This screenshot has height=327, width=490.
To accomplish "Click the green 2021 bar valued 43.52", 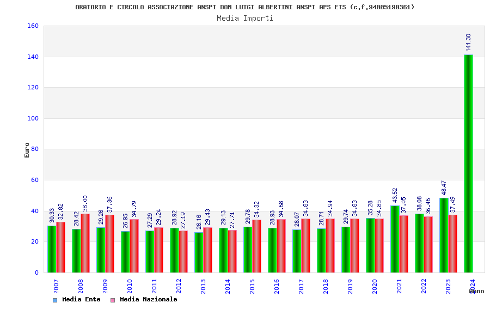I will pyautogui.click(x=395, y=239).
